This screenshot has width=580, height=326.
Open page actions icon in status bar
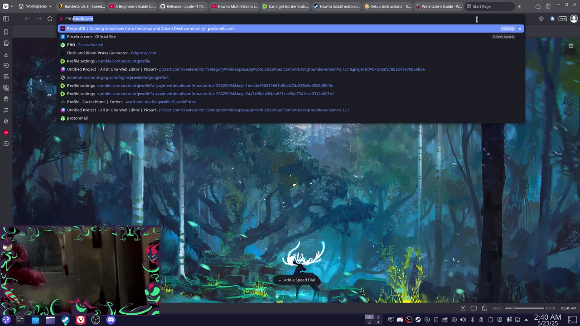coord(484,308)
